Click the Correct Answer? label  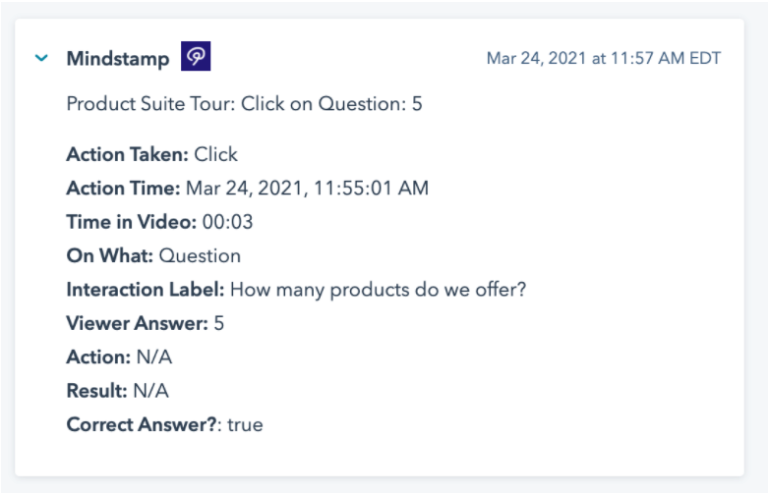(144, 425)
